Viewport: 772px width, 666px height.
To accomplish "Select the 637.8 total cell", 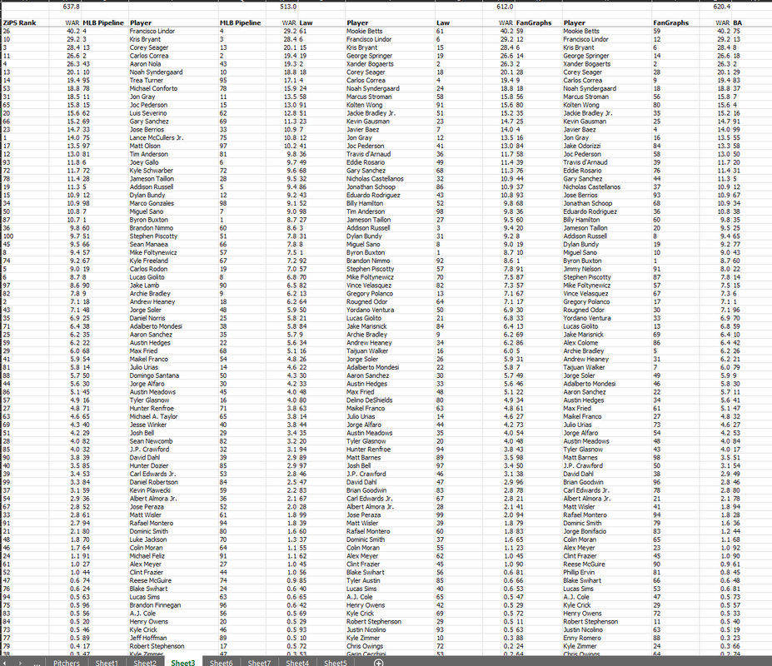I will [x=65, y=7].
